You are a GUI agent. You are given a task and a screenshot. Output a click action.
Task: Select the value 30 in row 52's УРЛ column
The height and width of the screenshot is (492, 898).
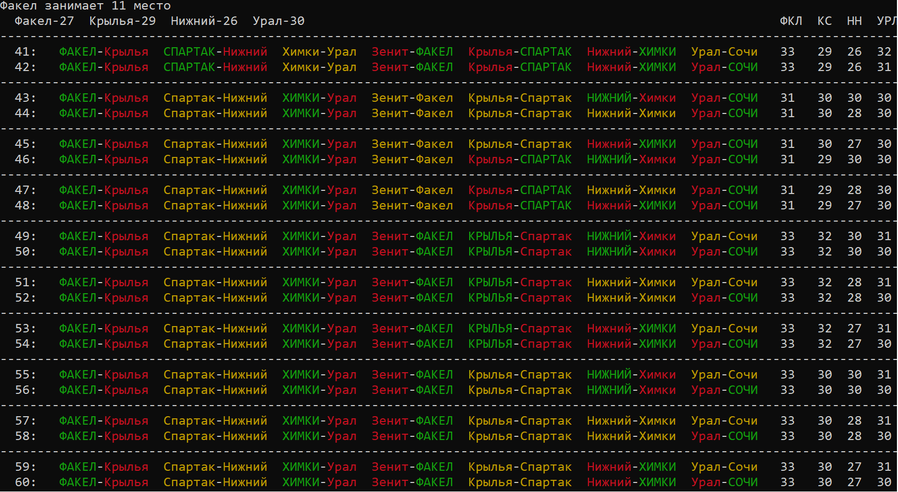(884, 298)
